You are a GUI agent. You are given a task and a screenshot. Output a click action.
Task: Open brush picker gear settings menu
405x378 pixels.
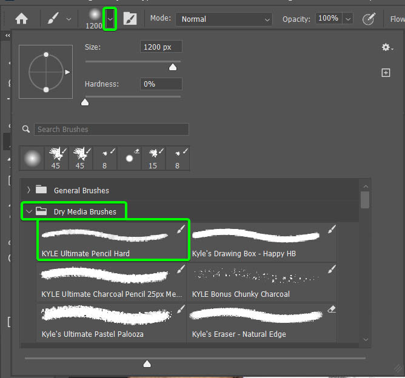(387, 47)
